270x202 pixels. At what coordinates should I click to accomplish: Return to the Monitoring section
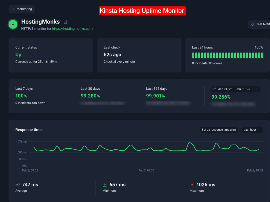[x=22, y=9]
